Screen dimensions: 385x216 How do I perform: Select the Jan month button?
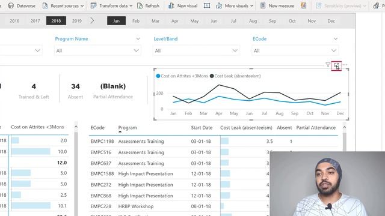coord(116,21)
